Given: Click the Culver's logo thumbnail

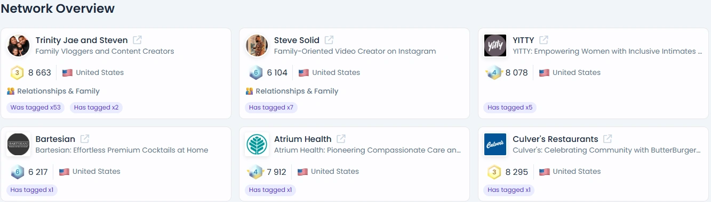Looking at the screenshot, I should click(x=495, y=145).
